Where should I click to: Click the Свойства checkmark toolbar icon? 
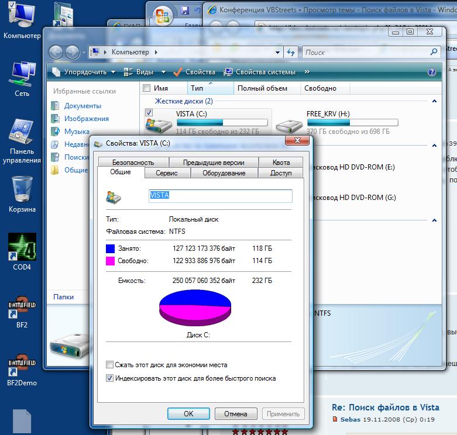click(178, 72)
